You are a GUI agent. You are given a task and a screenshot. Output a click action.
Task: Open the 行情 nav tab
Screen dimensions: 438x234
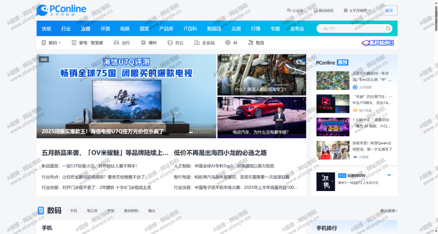point(256,28)
